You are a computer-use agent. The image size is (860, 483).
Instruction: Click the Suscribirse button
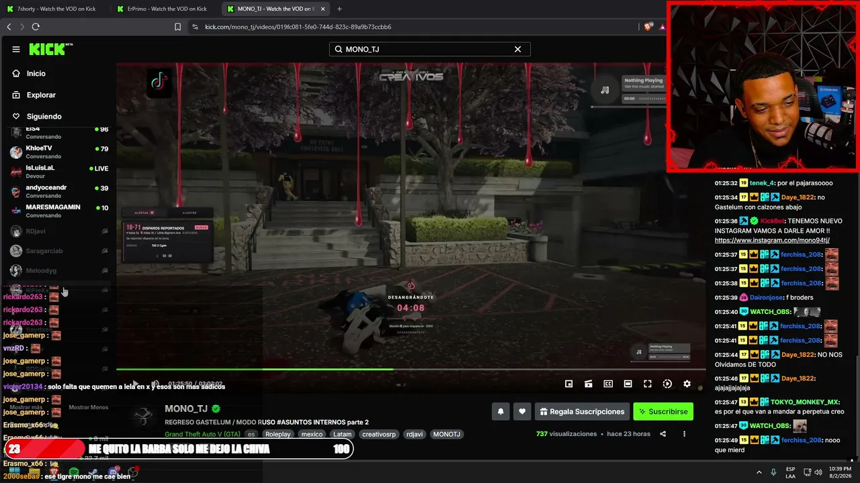(663, 411)
